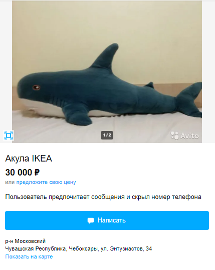Click the 30 000 price amount
The height and width of the screenshot is (270, 215).
coord(19,172)
